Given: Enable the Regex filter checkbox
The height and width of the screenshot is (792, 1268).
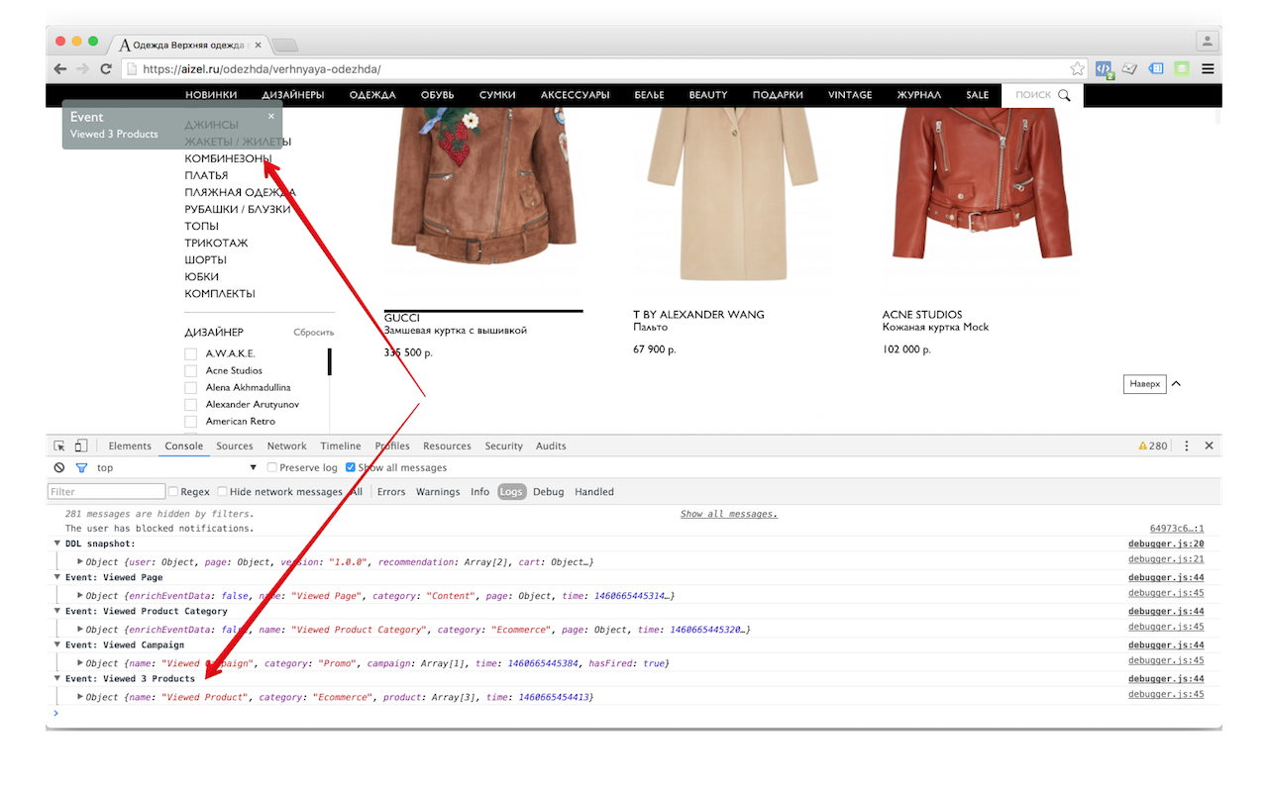Looking at the screenshot, I should pyautogui.click(x=173, y=492).
